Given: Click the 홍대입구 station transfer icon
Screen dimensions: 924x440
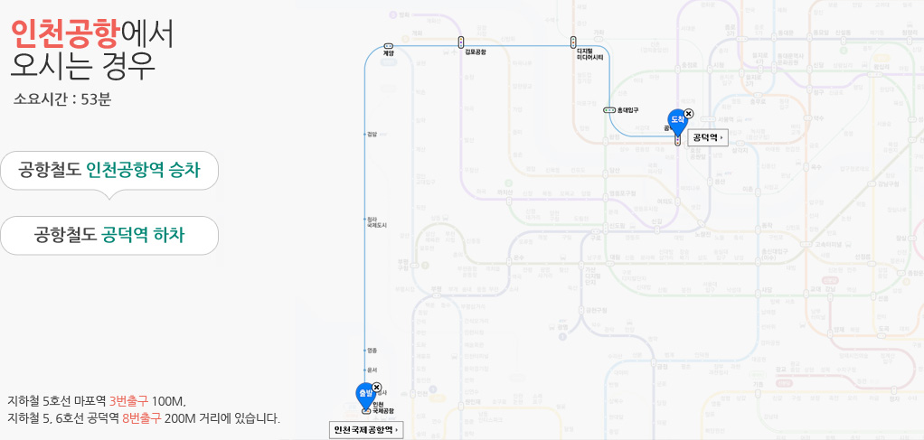Looking at the screenshot, I should pos(609,109).
